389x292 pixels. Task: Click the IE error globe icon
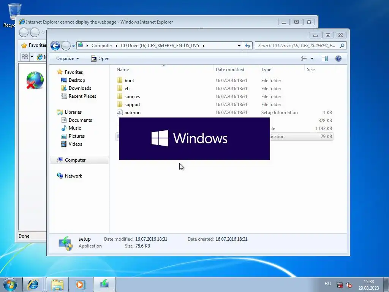pos(35,80)
